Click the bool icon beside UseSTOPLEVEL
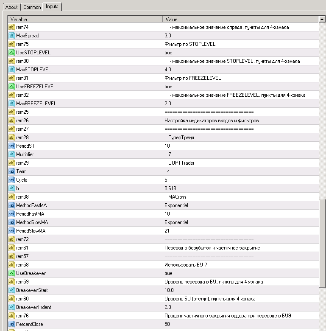 12,52
